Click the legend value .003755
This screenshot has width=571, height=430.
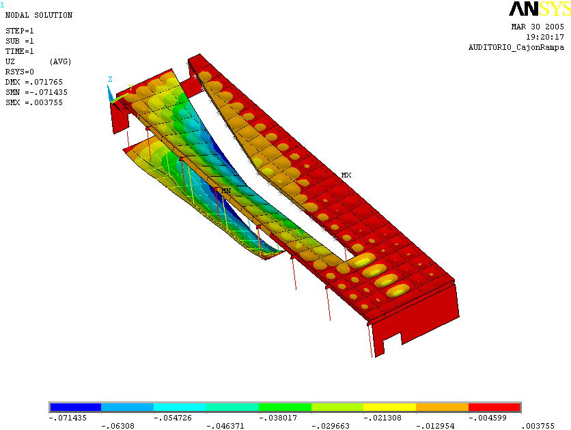coord(538,426)
